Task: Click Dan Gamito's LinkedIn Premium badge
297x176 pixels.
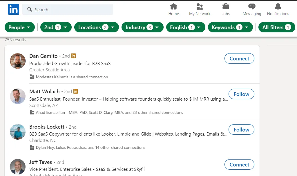Action: click(73, 56)
